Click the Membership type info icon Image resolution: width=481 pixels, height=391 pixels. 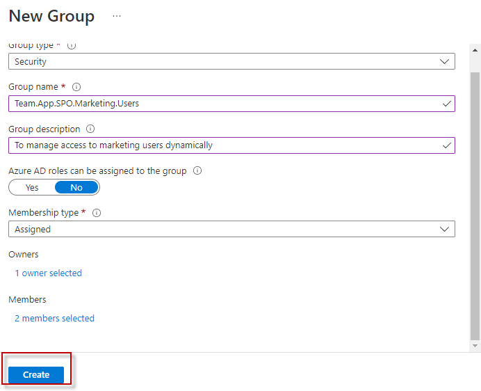pos(97,213)
